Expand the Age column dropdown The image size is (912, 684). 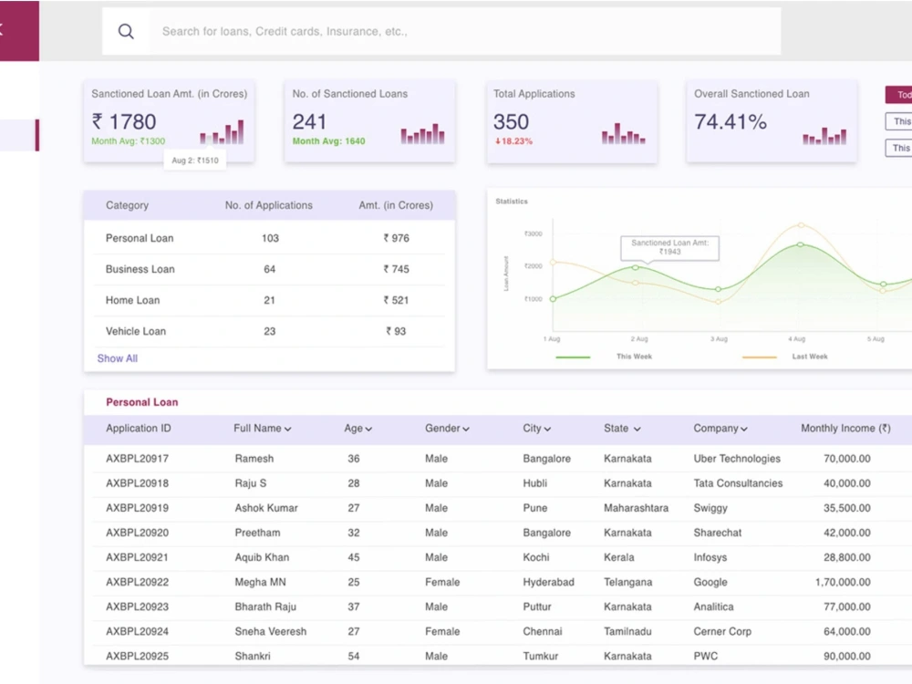[x=369, y=428]
